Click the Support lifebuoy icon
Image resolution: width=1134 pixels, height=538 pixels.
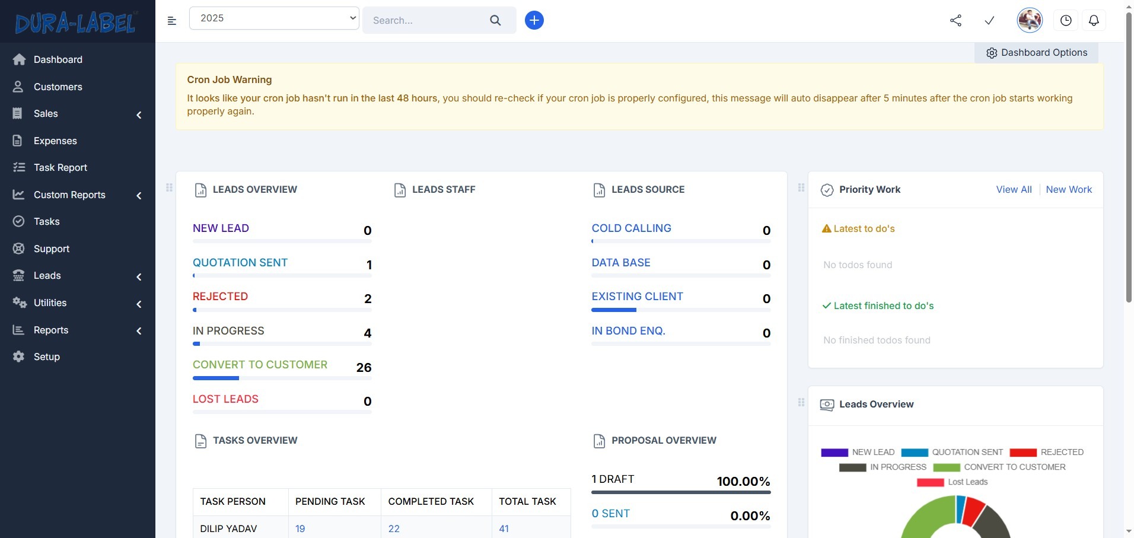click(19, 249)
